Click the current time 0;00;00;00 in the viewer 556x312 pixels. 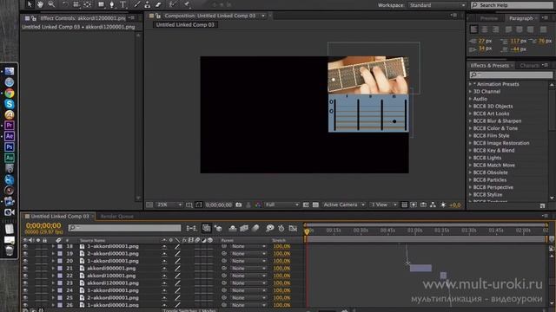click(219, 205)
